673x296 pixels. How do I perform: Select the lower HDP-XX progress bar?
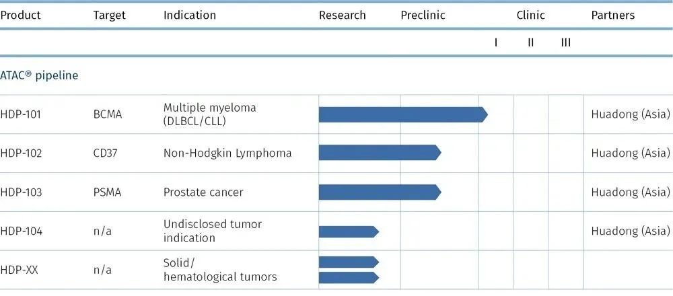[348, 277]
